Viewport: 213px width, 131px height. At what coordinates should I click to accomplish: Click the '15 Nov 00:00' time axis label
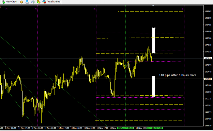[89, 128]
